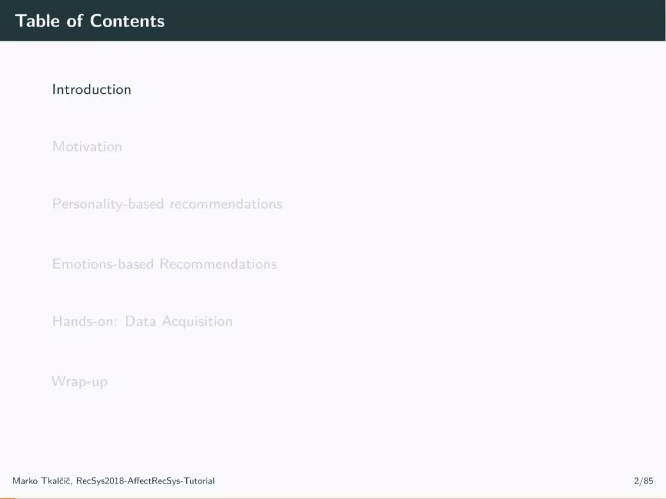Click the word 'Personality-based' in the contents list

point(108,204)
